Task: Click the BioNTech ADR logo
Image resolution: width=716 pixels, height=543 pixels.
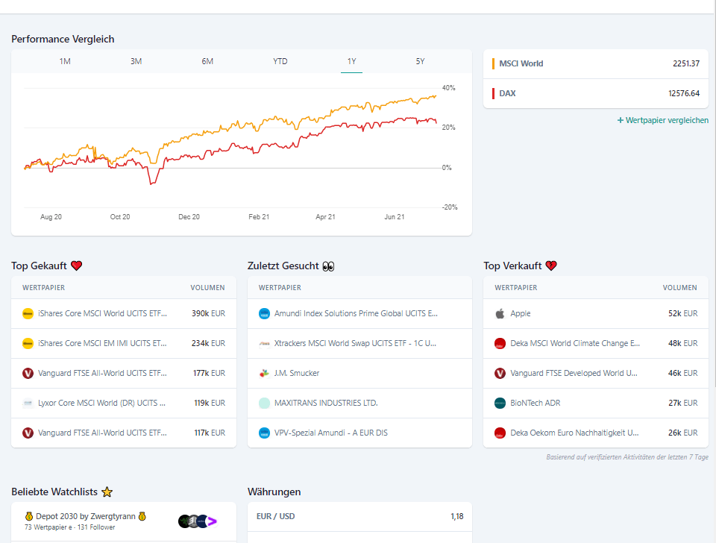Action: (500, 403)
